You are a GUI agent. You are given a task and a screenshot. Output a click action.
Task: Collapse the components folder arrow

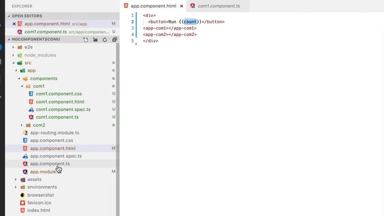19,79
